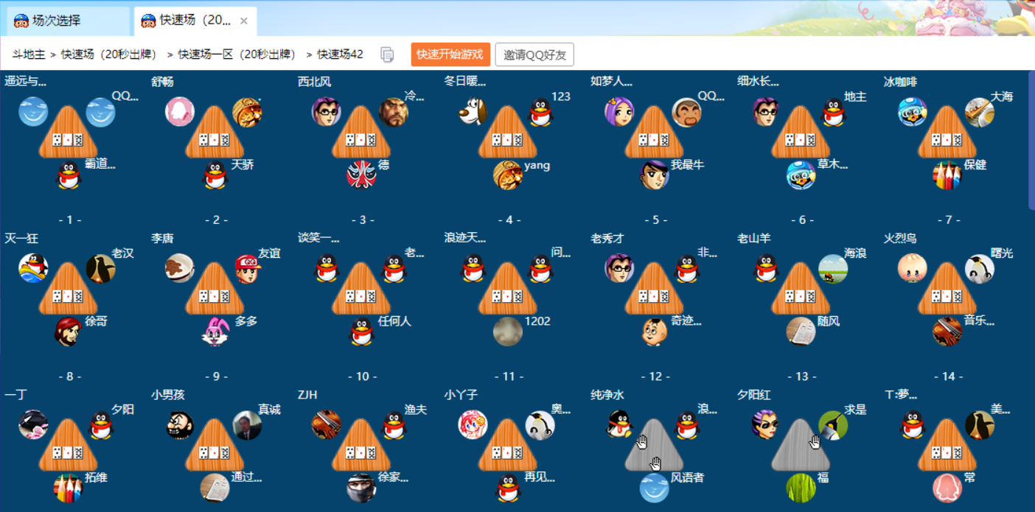The image size is (1035, 512).
Task: Click dog avatar of 冬日暖
Action: pos(473,112)
